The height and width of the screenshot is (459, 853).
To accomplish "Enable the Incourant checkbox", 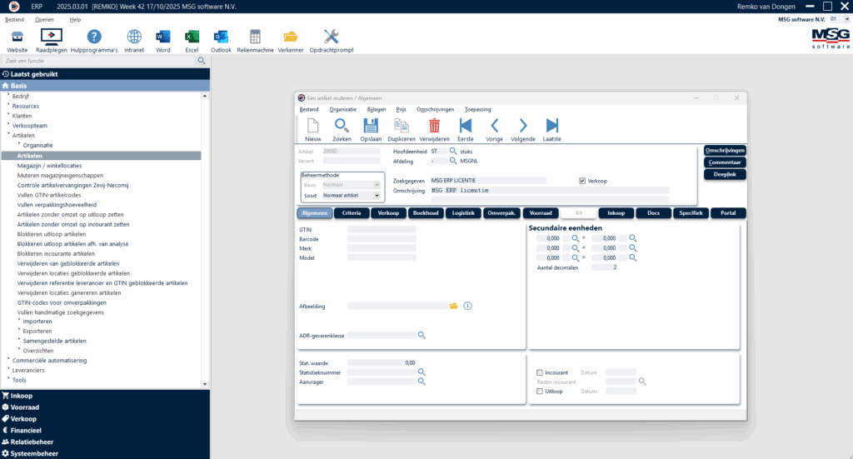I will point(540,372).
